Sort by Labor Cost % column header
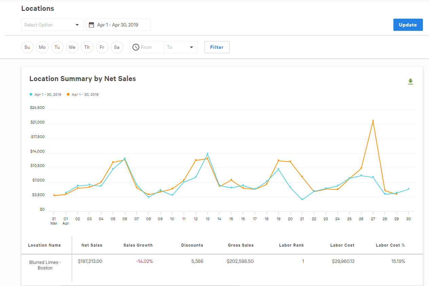 pos(390,245)
